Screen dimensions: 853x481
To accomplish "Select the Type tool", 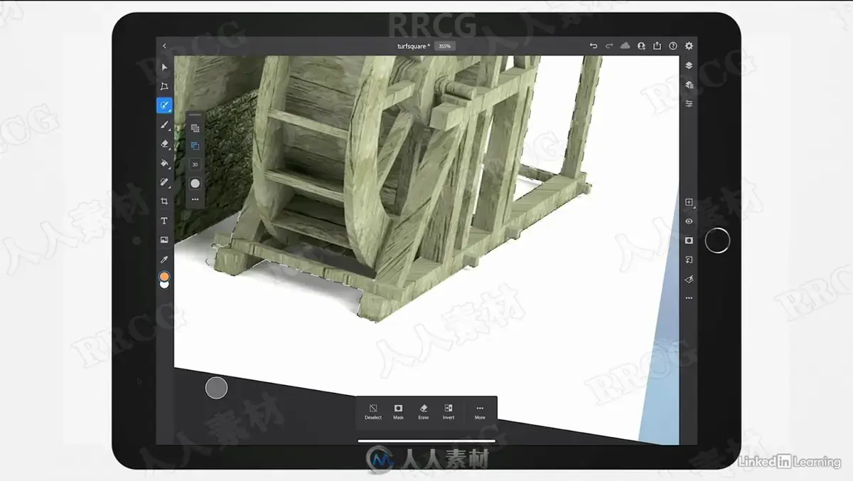I will [x=164, y=221].
